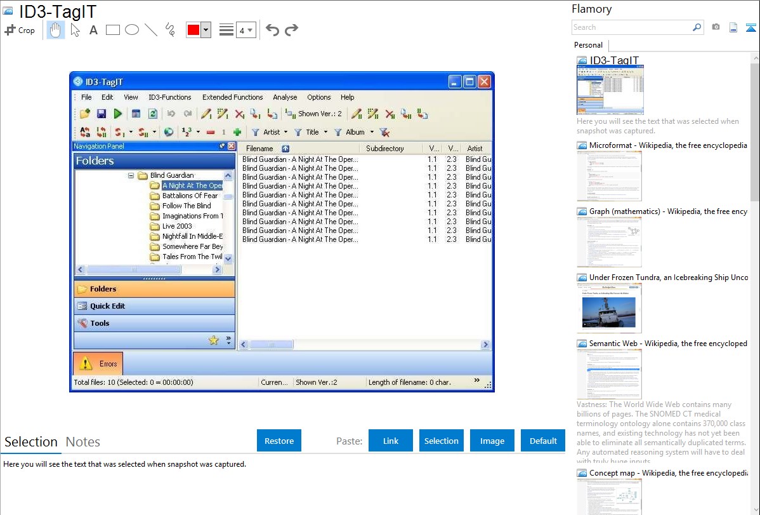This screenshot has width=760, height=515.
Task: Paste as Image
Action: point(492,441)
